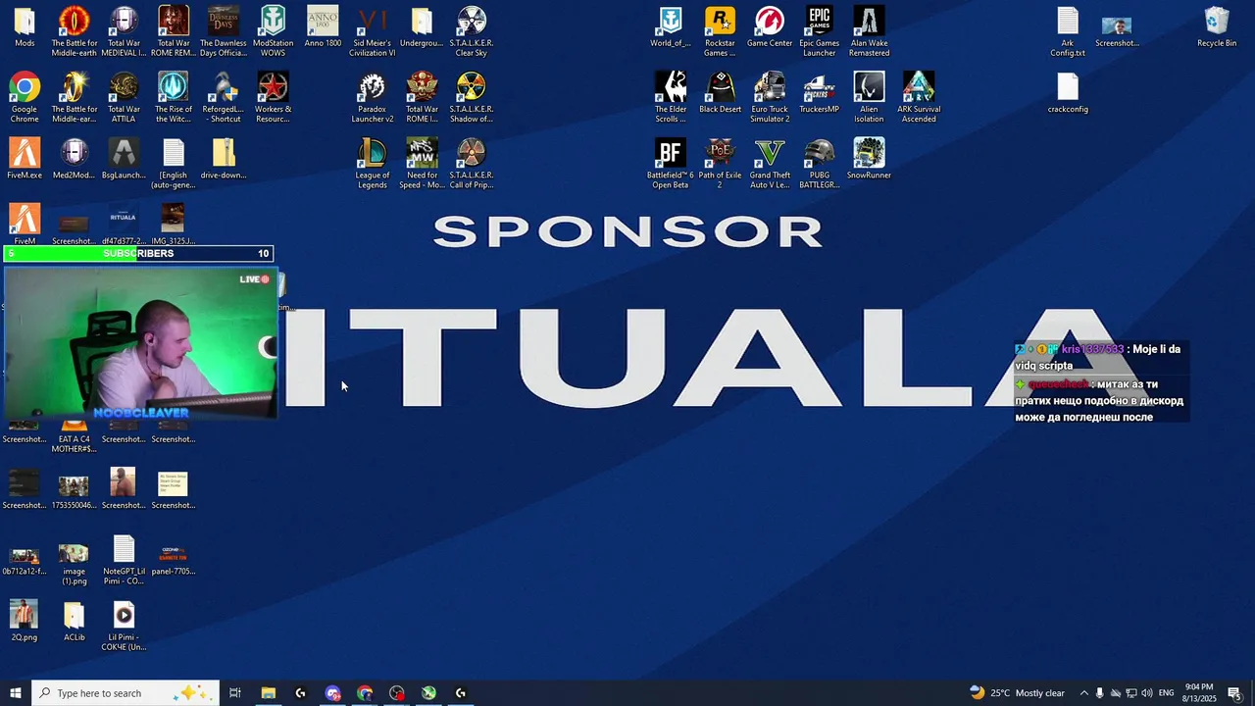Open Game Center desktop shortcut
1255x706 pixels.
click(770, 27)
